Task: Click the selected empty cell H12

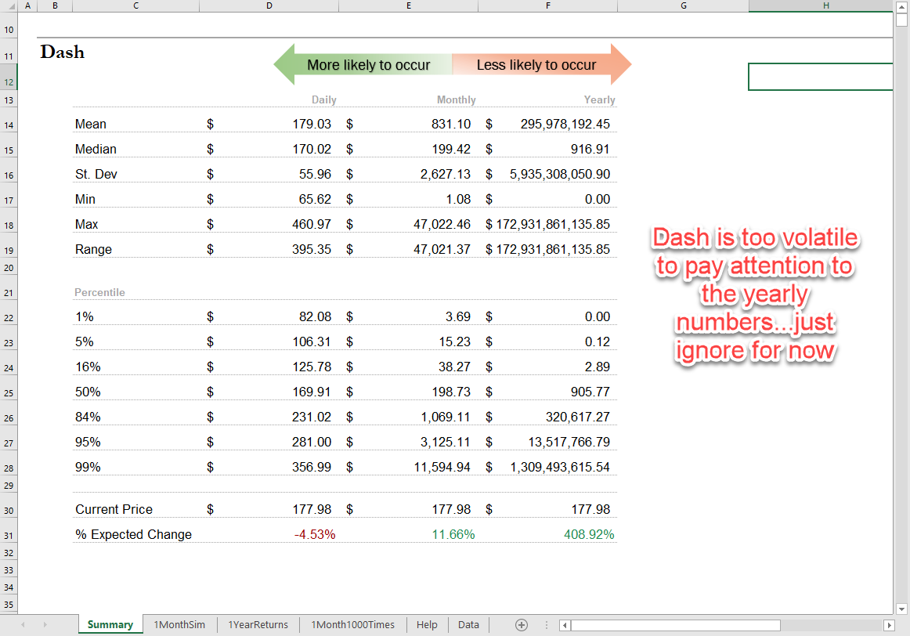Action: [821, 77]
